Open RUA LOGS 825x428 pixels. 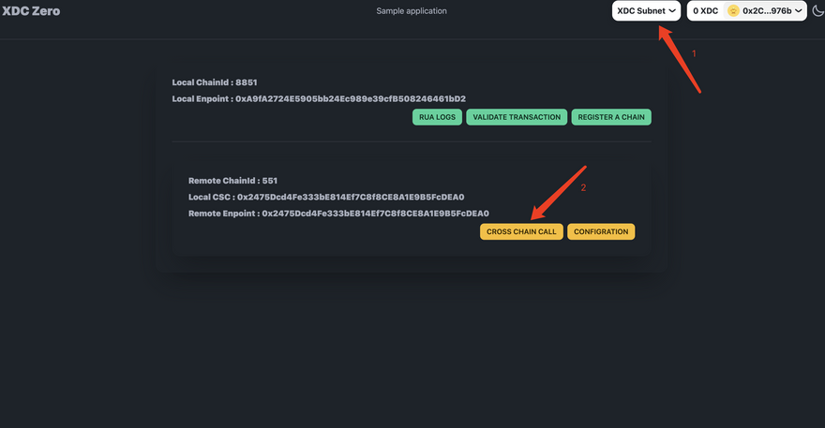(x=437, y=117)
